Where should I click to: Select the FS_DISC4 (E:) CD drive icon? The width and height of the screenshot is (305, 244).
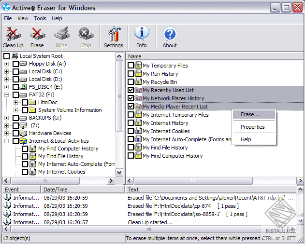pyautogui.click(x=23, y=87)
